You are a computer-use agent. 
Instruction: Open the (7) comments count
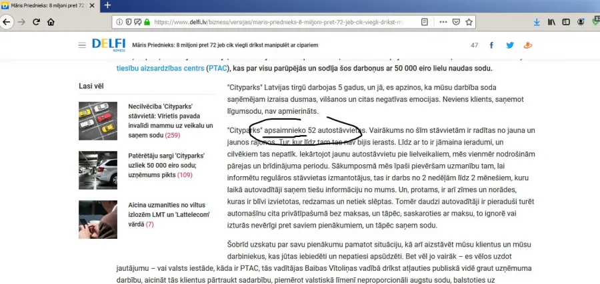pos(149,224)
